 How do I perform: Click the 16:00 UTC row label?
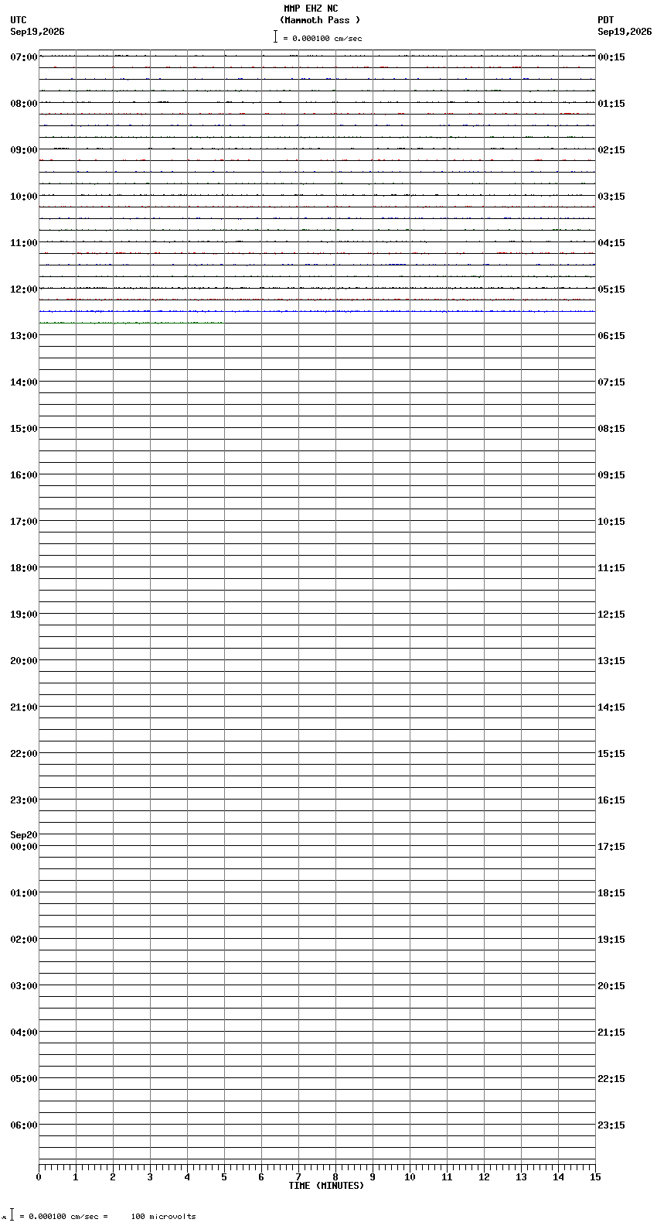coord(24,475)
